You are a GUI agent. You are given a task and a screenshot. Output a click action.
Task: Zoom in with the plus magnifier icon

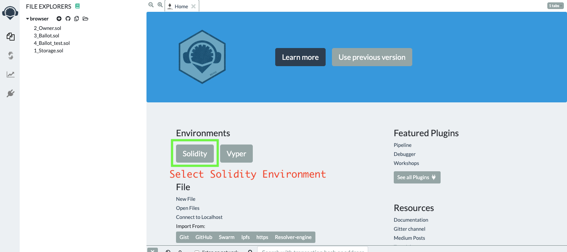click(160, 5)
